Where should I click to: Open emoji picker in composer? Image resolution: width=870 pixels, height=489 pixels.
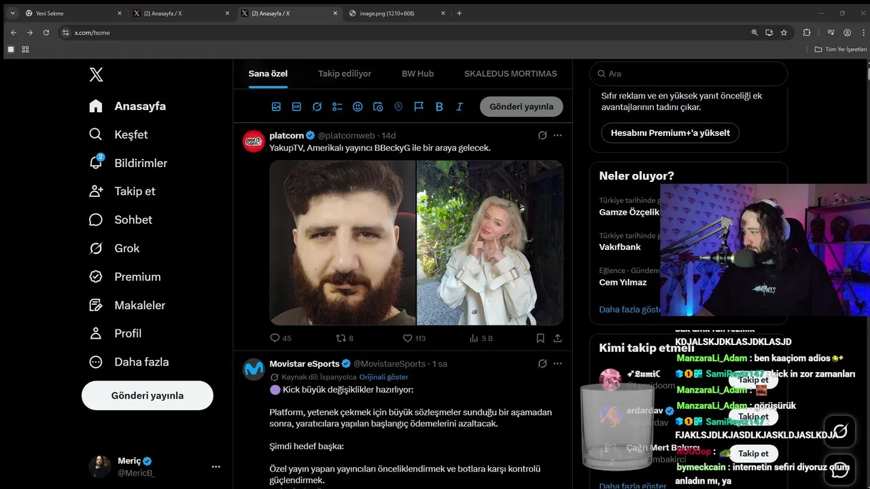[358, 107]
